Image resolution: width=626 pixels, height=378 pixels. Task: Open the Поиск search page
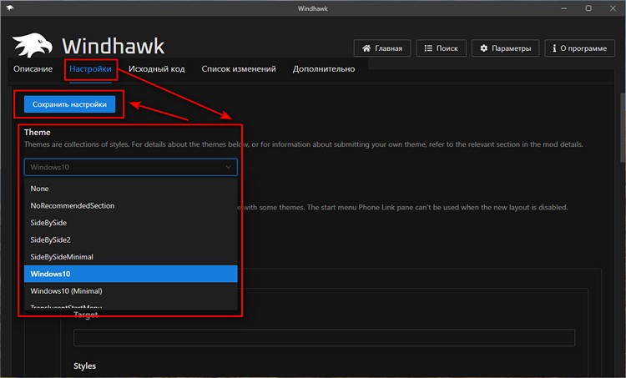pyautogui.click(x=441, y=48)
